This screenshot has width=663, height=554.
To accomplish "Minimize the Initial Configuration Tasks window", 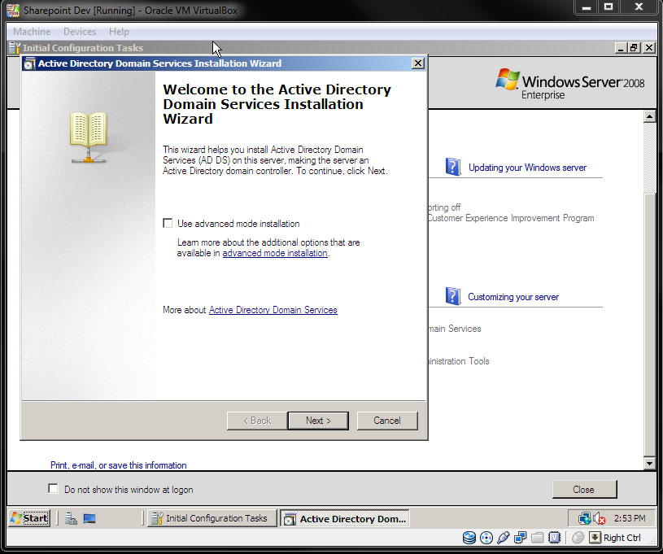I will pyautogui.click(x=621, y=48).
